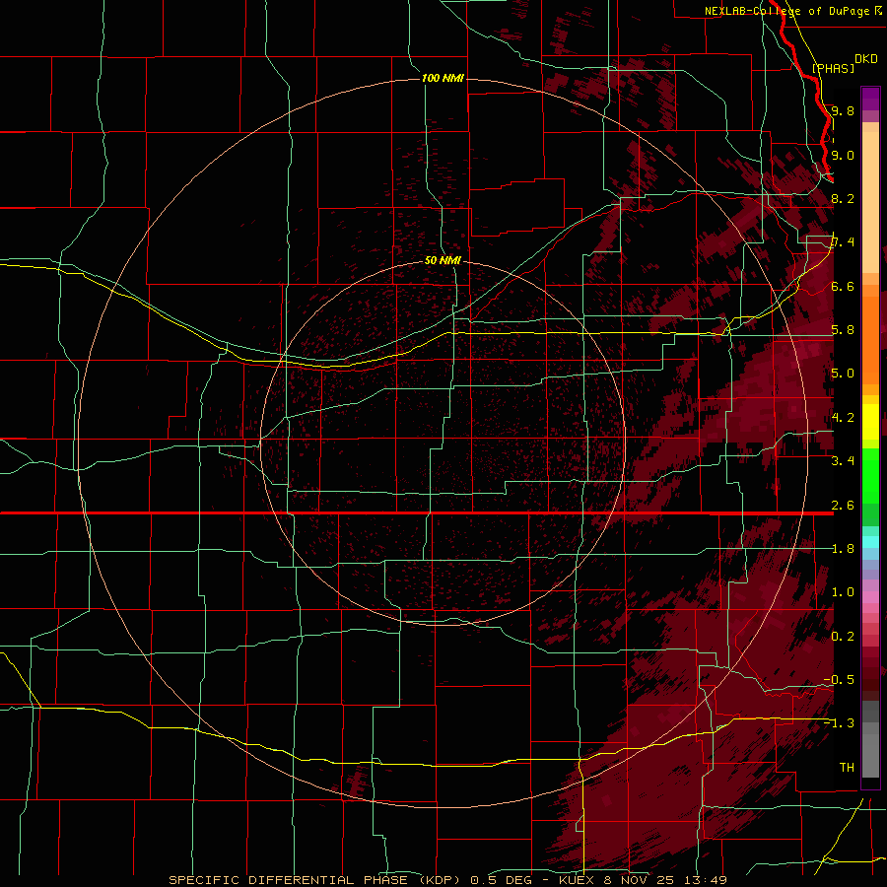Image resolution: width=887 pixels, height=887 pixels.
Task: Pick the purple top segment of color scale
Action: click(870, 99)
